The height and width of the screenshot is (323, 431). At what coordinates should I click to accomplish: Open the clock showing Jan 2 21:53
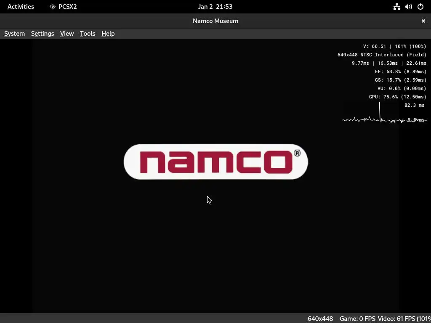[x=215, y=7]
